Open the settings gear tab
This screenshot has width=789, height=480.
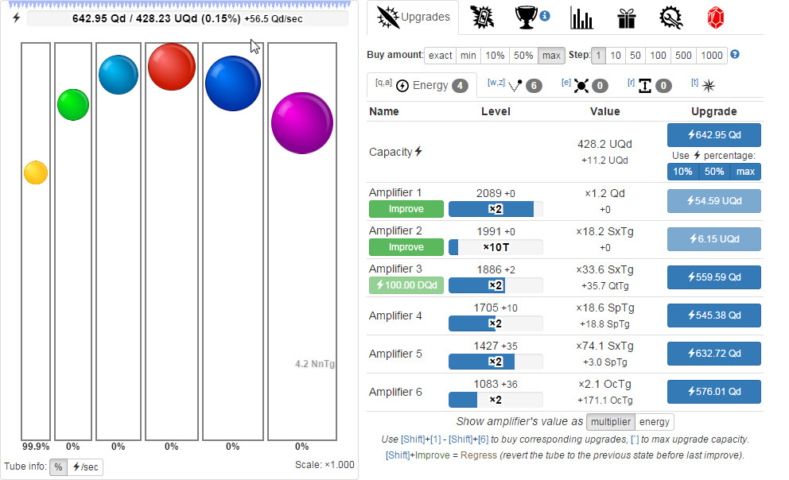[670, 17]
